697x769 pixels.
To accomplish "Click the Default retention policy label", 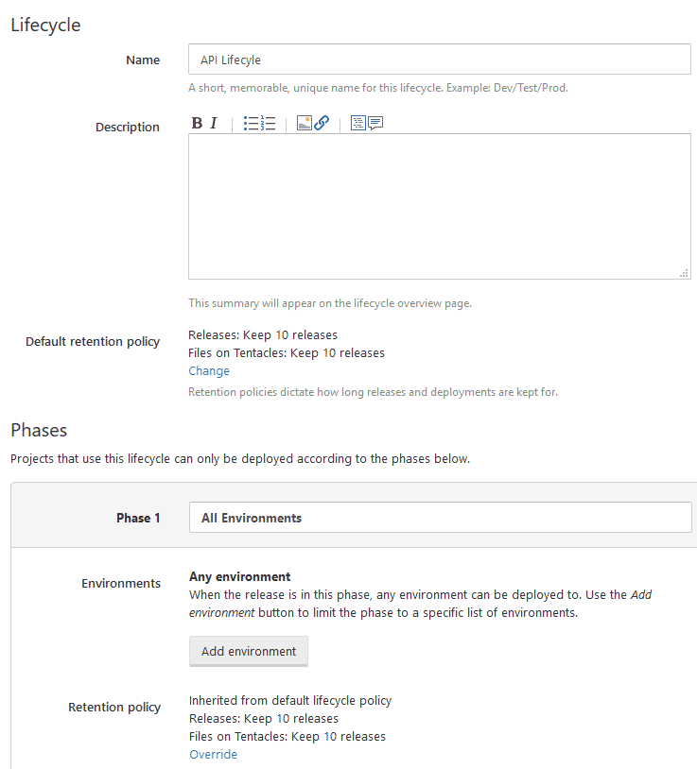I will pyautogui.click(x=92, y=341).
